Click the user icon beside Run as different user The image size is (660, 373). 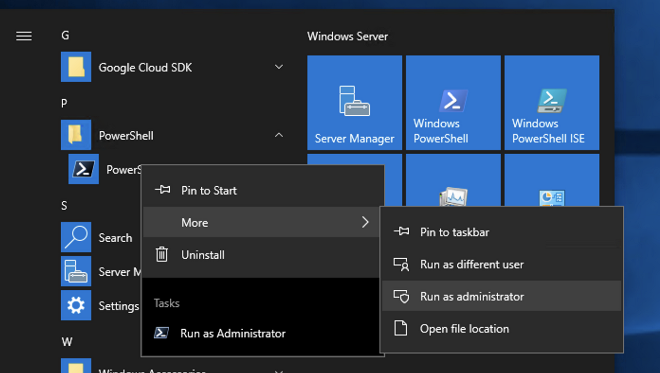tap(401, 264)
